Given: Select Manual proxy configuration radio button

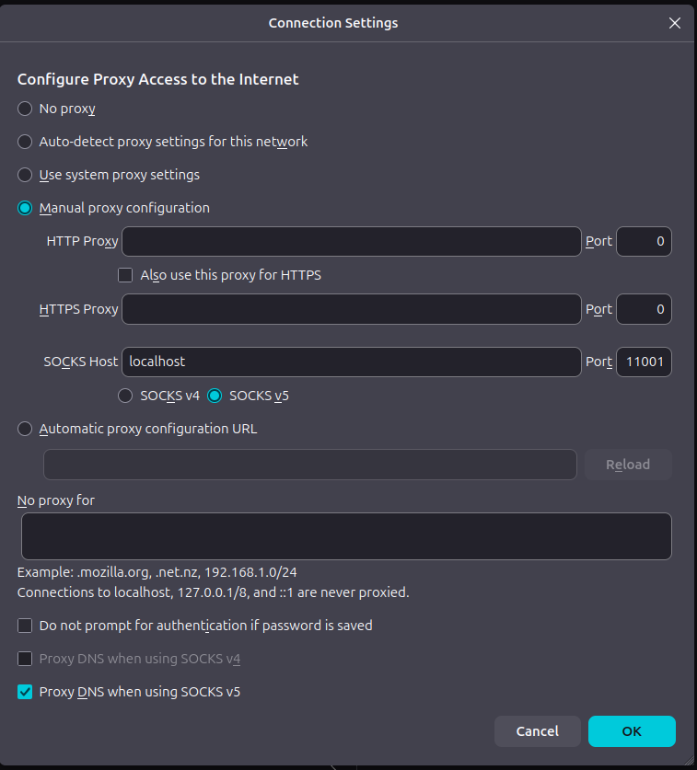Looking at the screenshot, I should point(25,208).
